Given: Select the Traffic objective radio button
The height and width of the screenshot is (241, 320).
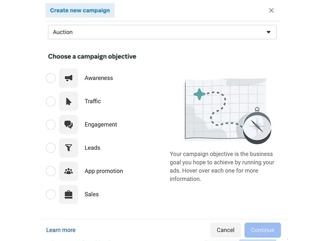Looking at the screenshot, I should [50, 101].
